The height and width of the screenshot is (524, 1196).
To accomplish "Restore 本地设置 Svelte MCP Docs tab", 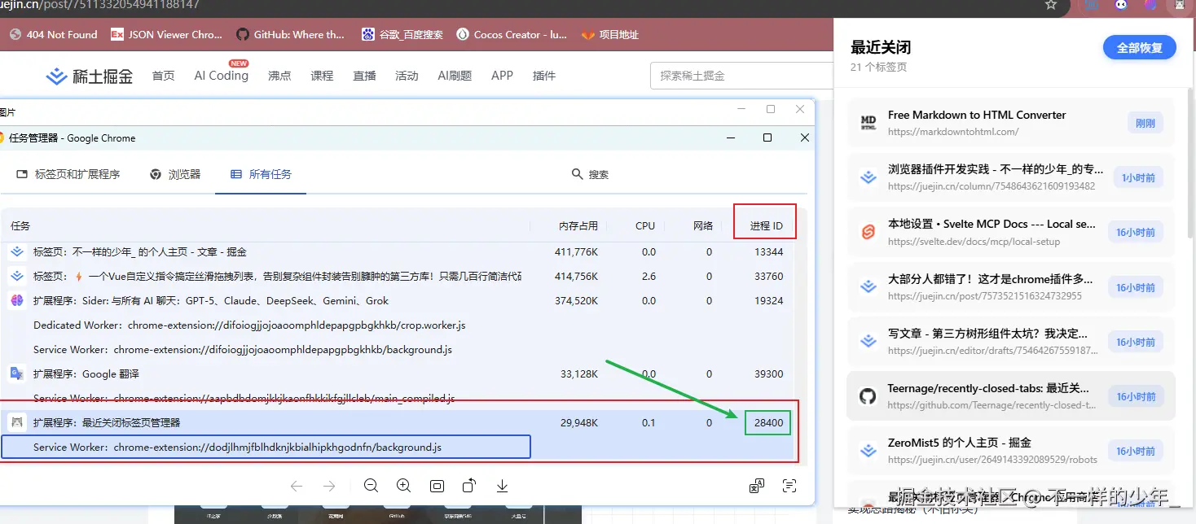I will point(1011,232).
